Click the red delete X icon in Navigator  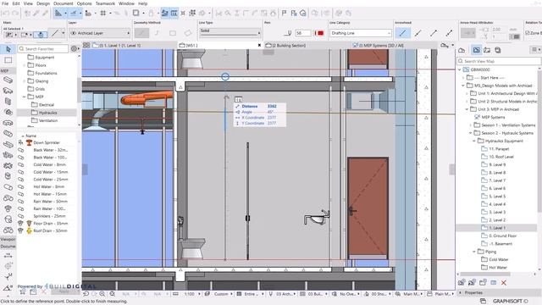pyautogui.click(x=504, y=282)
